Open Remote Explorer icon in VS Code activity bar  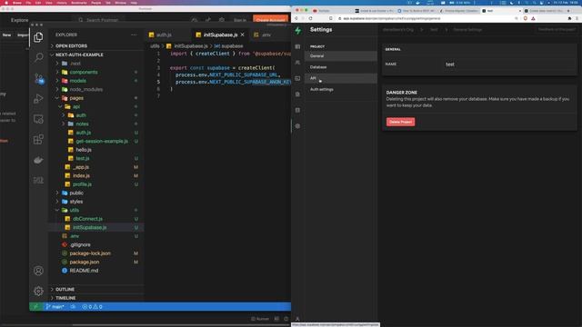click(38, 119)
